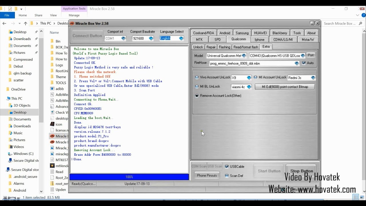Click the navigation pane scroll down arrow

(41, 191)
